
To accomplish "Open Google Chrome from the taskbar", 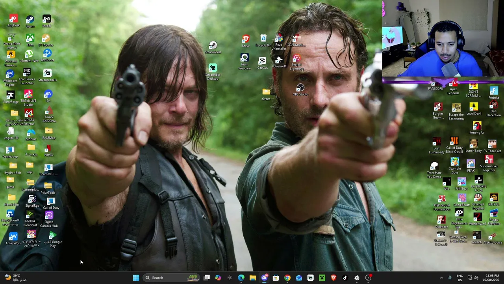I will tap(287, 278).
